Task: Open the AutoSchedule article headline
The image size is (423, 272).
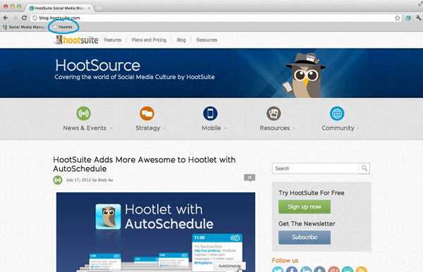Action: point(145,164)
